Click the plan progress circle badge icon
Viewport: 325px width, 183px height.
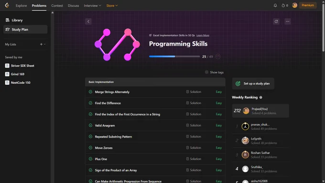tap(217, 57)
